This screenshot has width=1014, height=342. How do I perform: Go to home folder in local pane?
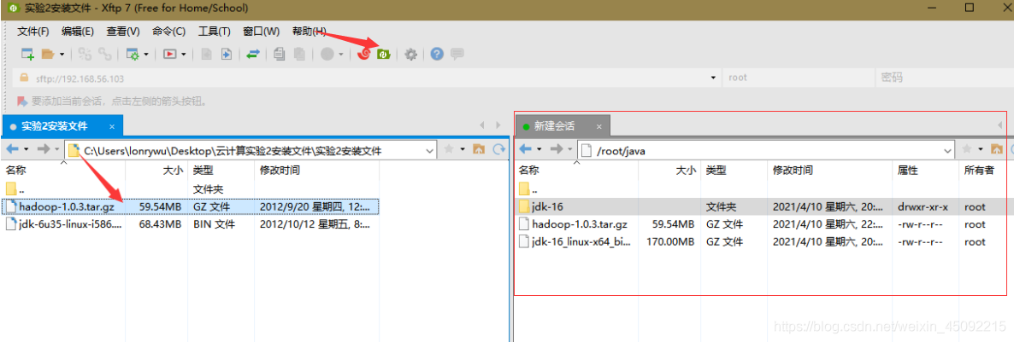coord(479,150)
